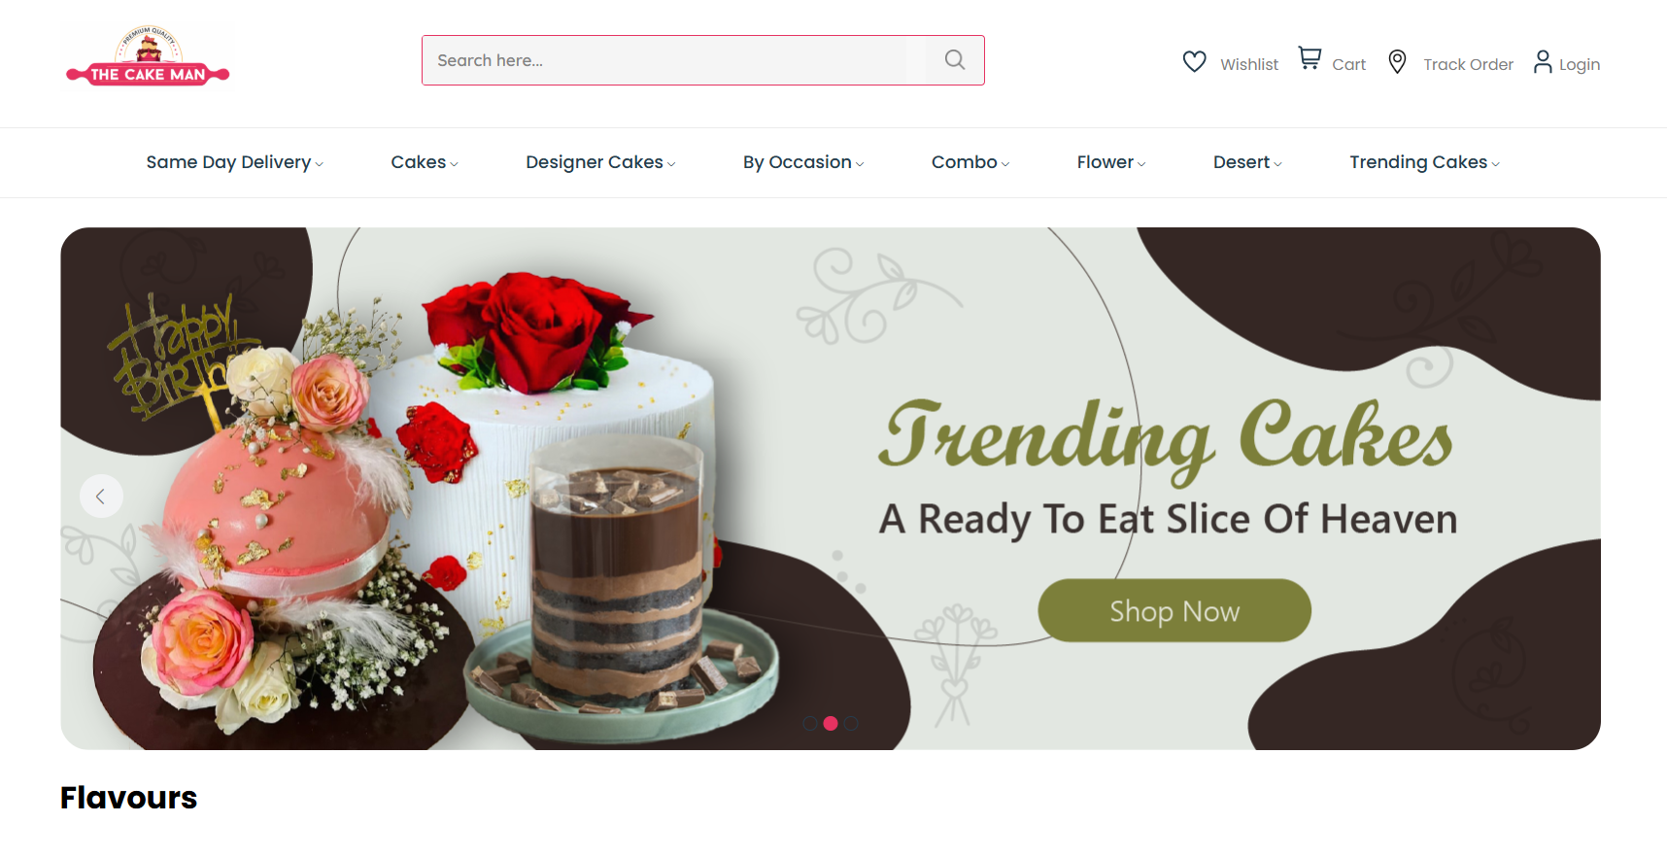Viewport: 1667px width, 857px height.
Task: Open the Wishlist heart icon
Action: (1194, 62)
